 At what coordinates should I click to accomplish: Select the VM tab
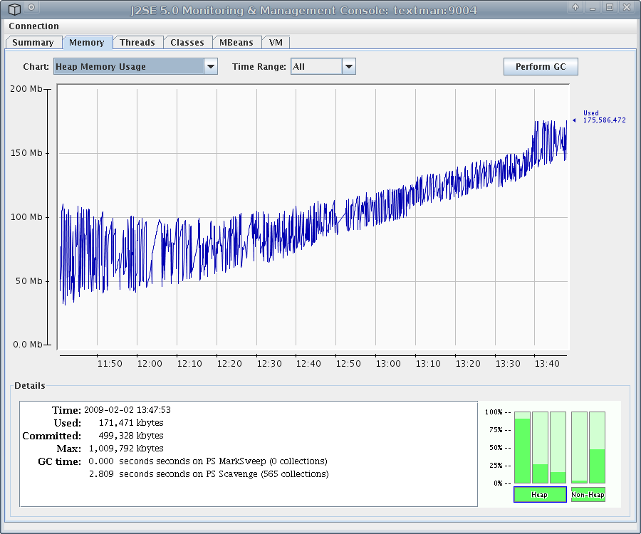click(275, 42)
